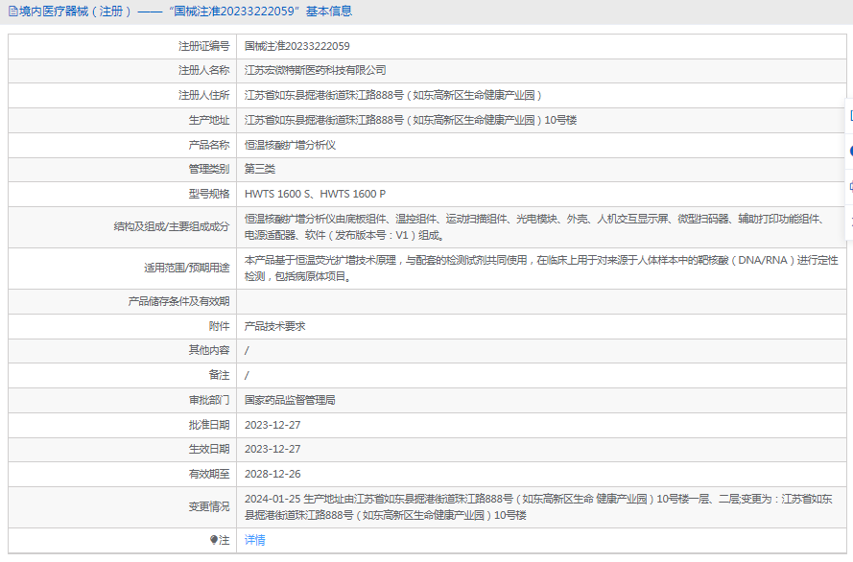The width and height of the screenshot is (853, 562).
Task: Click the lightbulb icon next to 注
Action: click(214, 540)
